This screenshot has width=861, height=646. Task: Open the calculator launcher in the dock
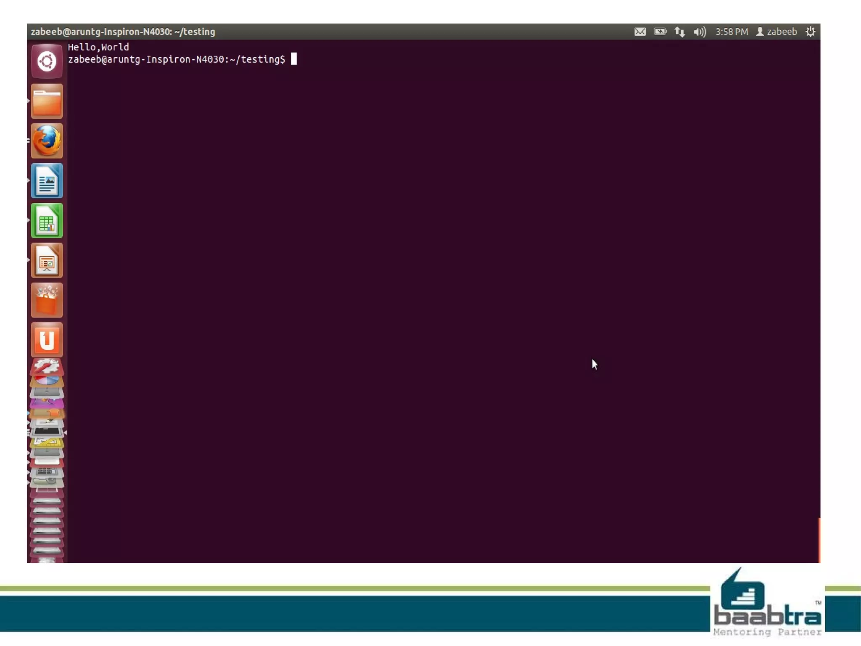(x=47, y=472)
